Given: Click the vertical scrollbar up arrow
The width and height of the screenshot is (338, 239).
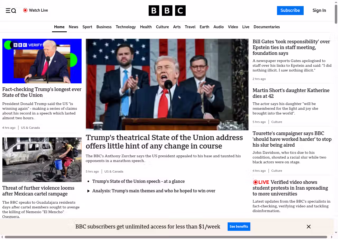Looking at the screenshot, I should point(336,2).
